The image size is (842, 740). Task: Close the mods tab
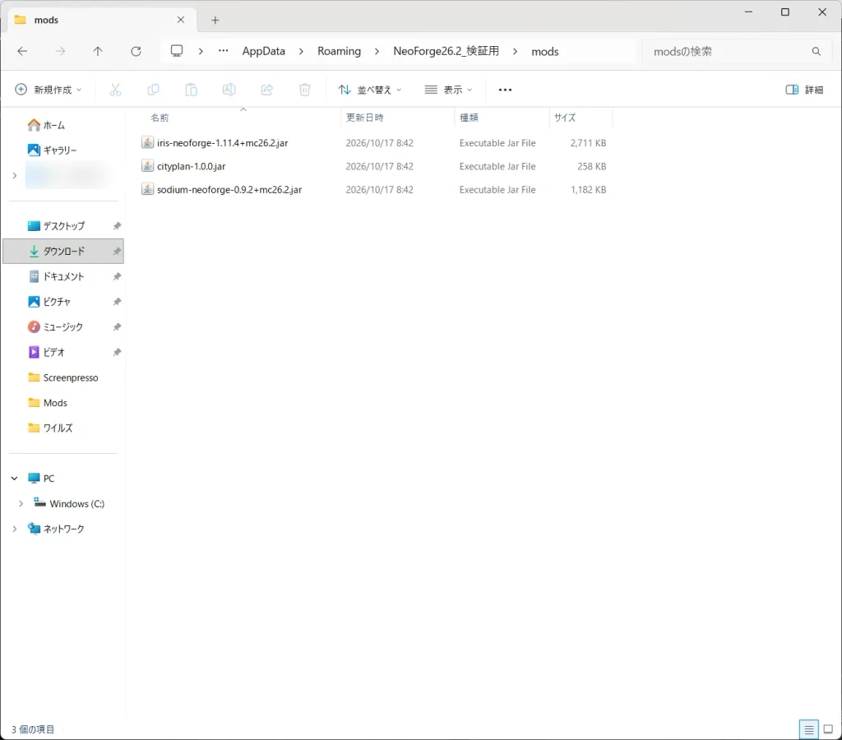pyautogui.click(x=181, y=20)
